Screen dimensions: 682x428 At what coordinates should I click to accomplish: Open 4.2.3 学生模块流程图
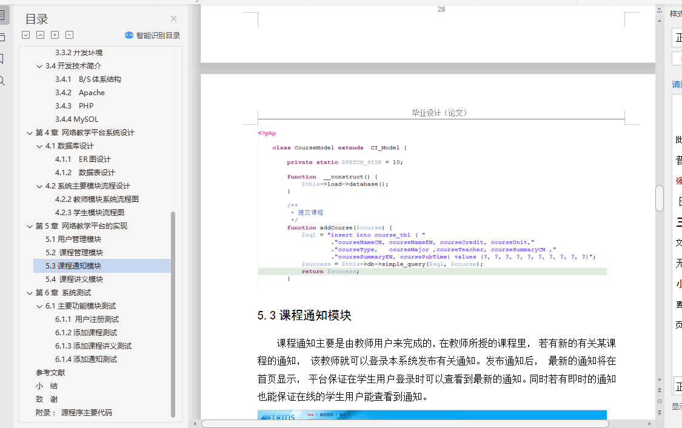(x=90, y=213)
